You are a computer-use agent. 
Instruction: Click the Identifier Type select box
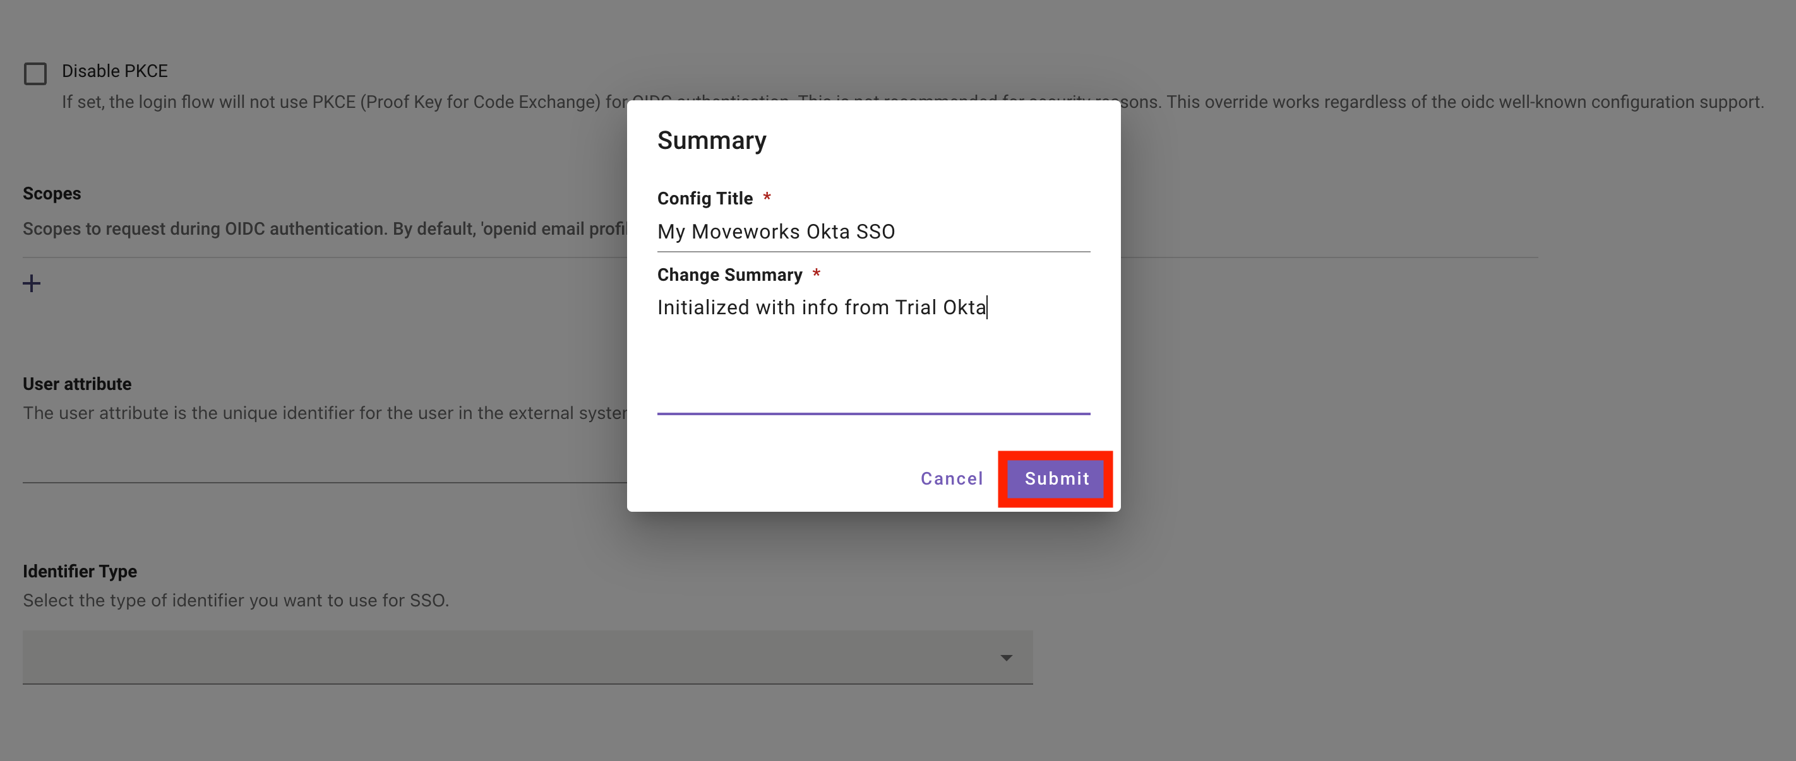coord(509,657)
